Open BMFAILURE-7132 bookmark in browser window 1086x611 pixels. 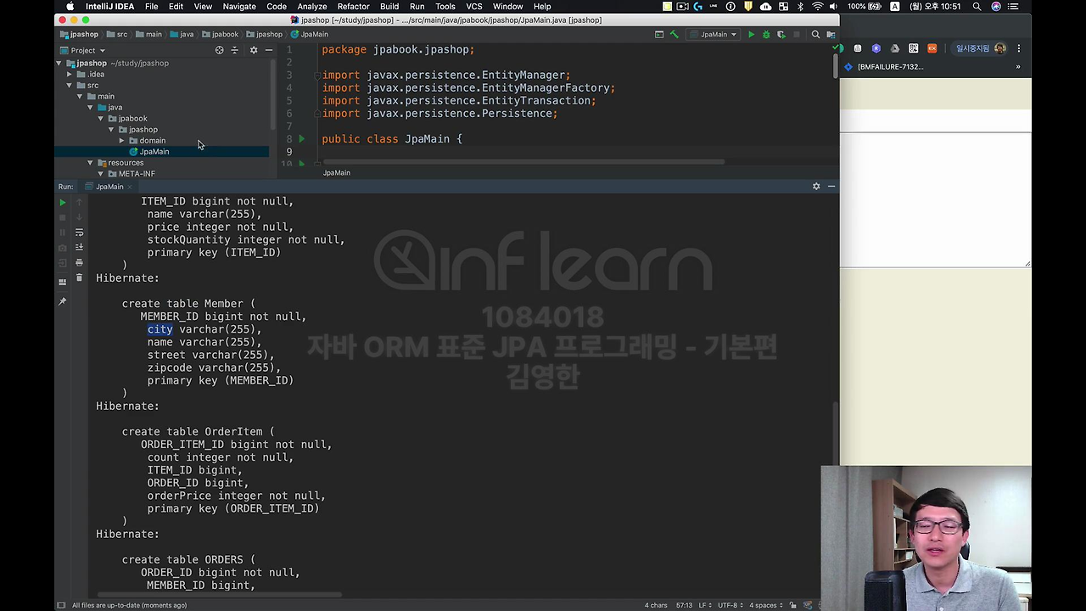point(882,67)
